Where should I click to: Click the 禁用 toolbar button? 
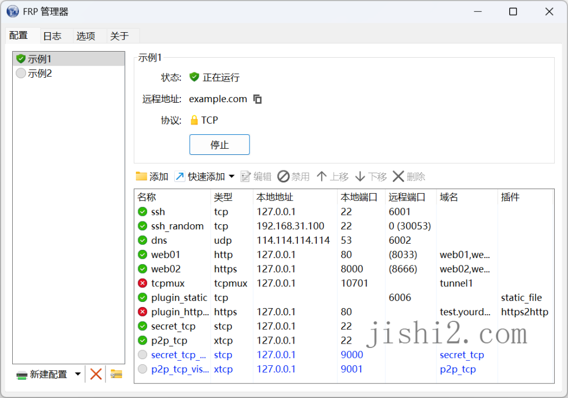tap(293, 177)
